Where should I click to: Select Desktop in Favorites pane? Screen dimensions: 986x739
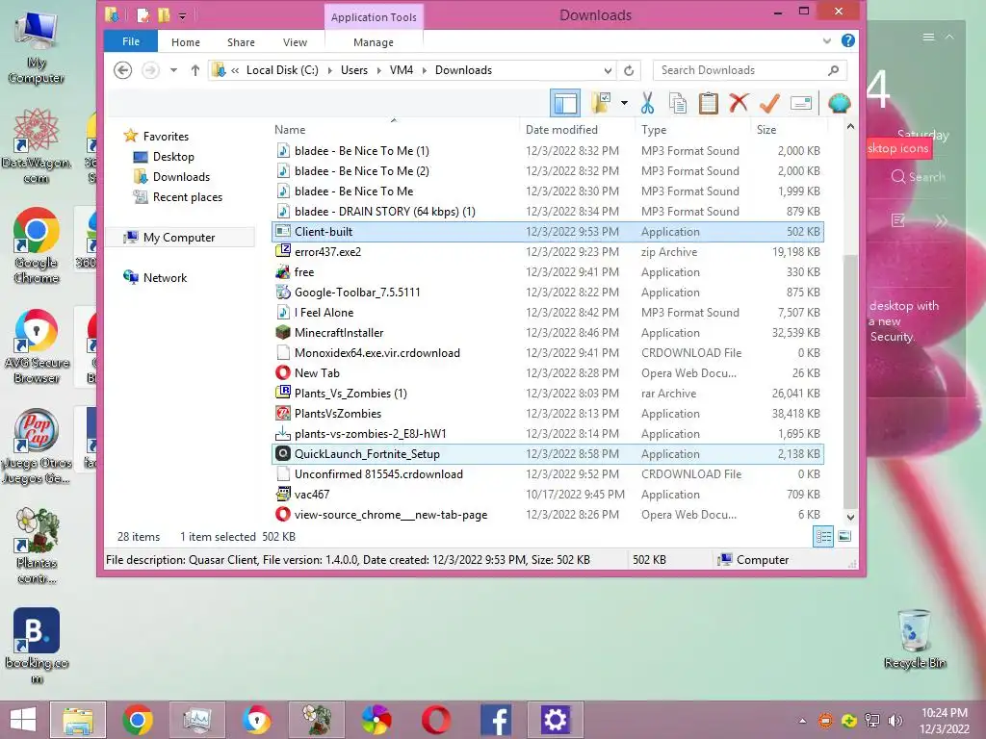coord(173,157)
